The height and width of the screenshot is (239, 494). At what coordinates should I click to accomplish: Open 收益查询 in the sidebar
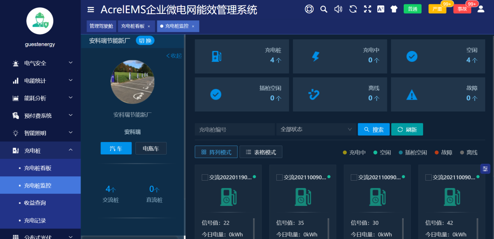click(x=35, y=203)
